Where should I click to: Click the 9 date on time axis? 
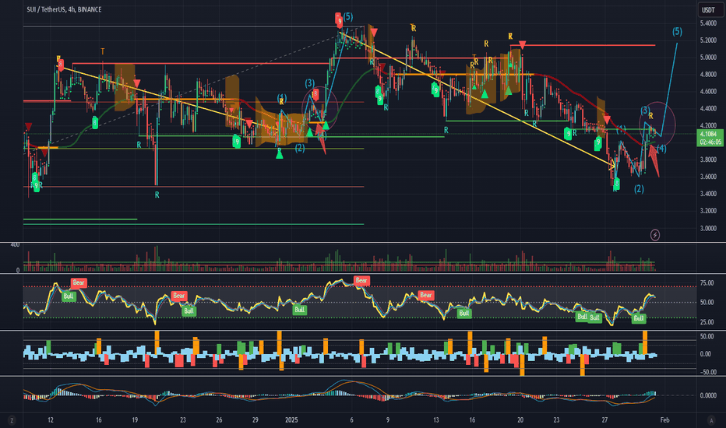(x=388, y=420)
